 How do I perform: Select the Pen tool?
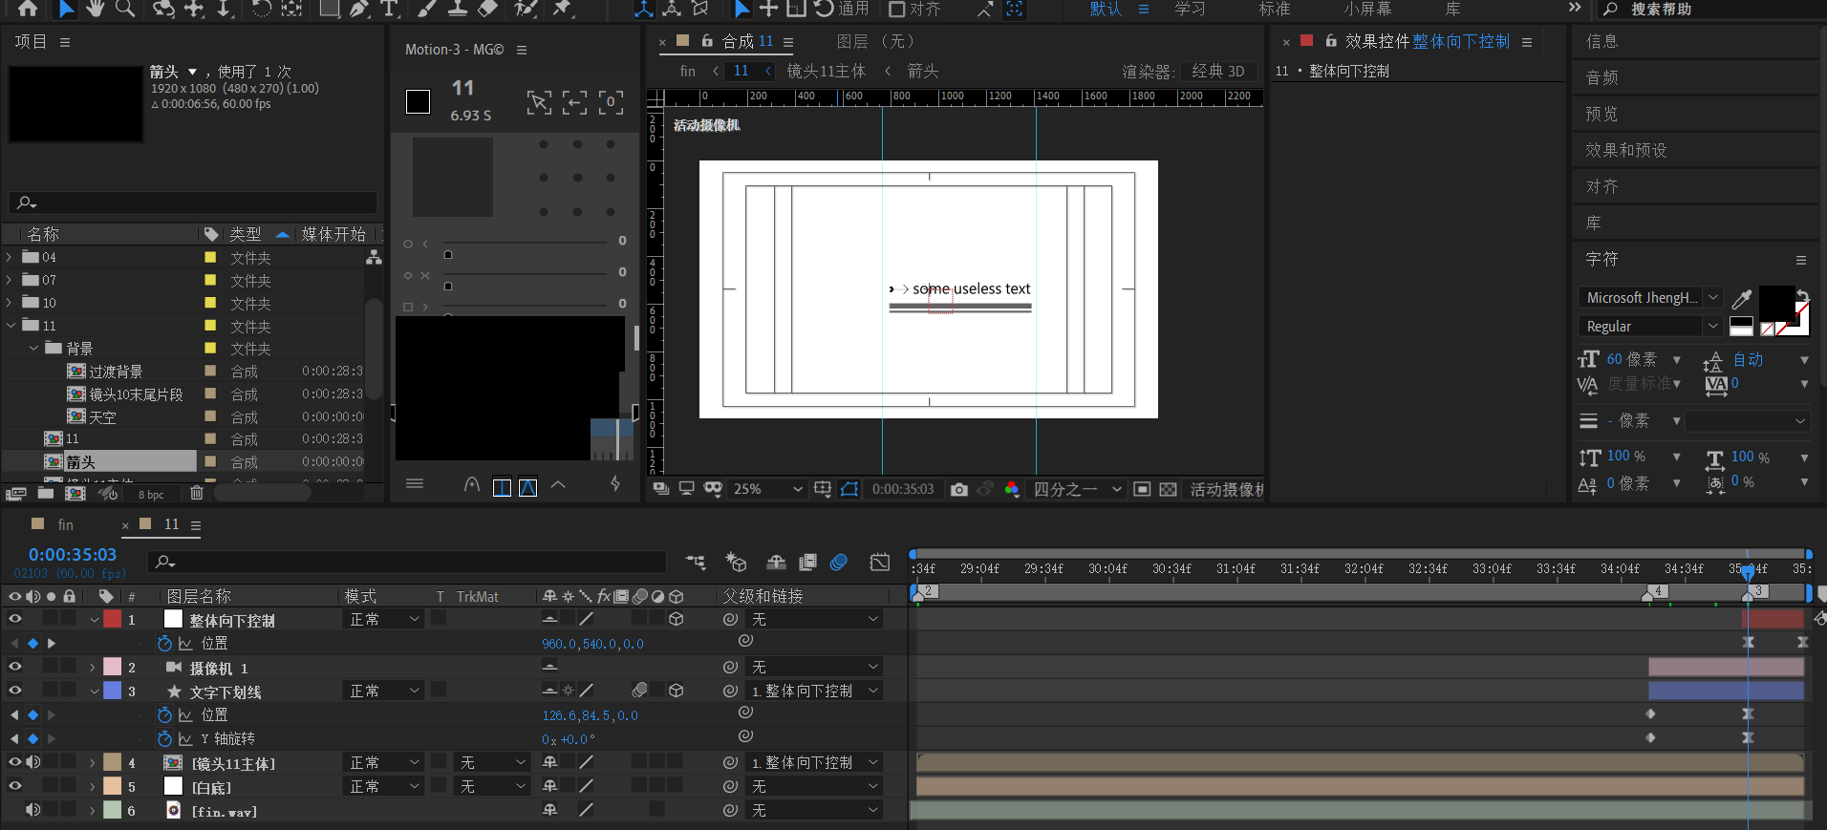[x=359, y=9]
